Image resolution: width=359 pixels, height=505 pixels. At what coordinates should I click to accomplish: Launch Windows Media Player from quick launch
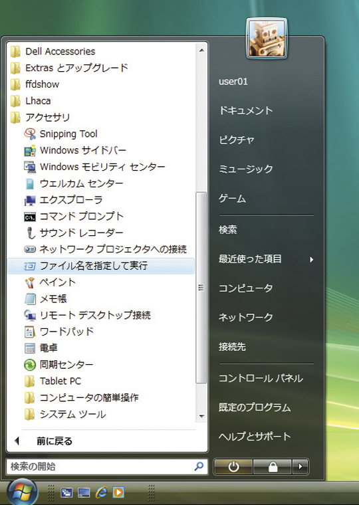(118, 492)
